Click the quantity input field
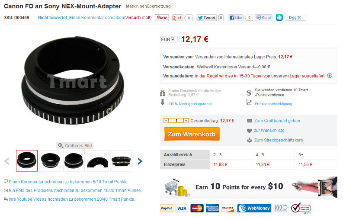The image size is (346, 218). click(x=176, y=121)
